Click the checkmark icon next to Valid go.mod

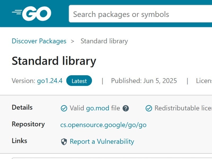coord(64,108)
